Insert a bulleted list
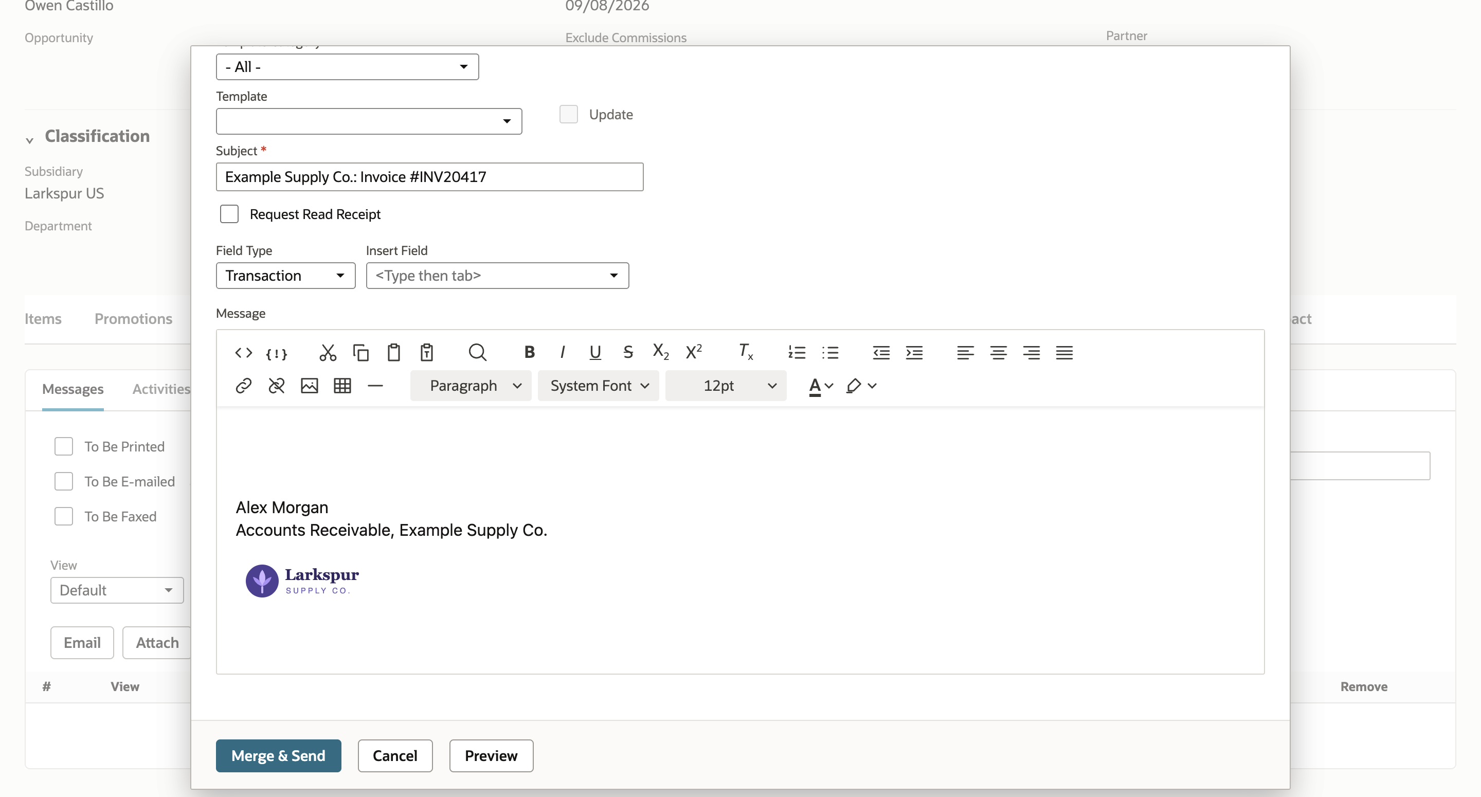The height and width of the screenshot is (797, 1481). pos(829,353)
